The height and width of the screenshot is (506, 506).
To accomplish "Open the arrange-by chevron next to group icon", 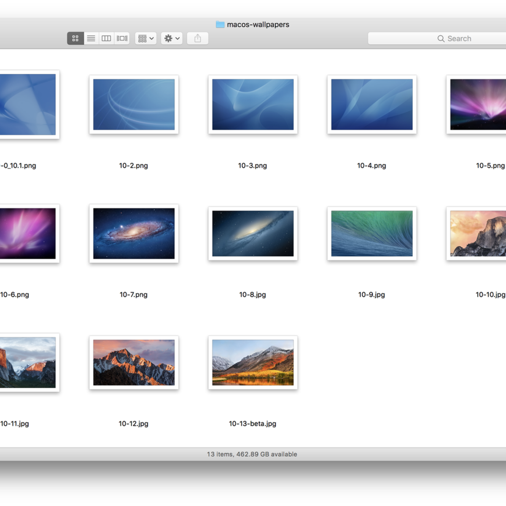I will pyautogui.click(x=151, y=38).
